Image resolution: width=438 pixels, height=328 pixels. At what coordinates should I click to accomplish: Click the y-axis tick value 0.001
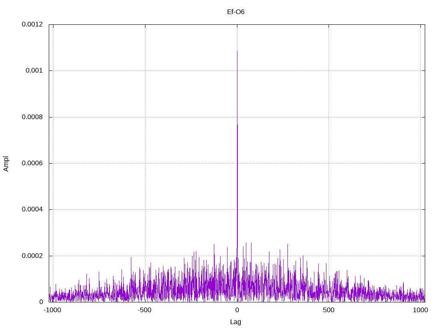click(34, 70)
